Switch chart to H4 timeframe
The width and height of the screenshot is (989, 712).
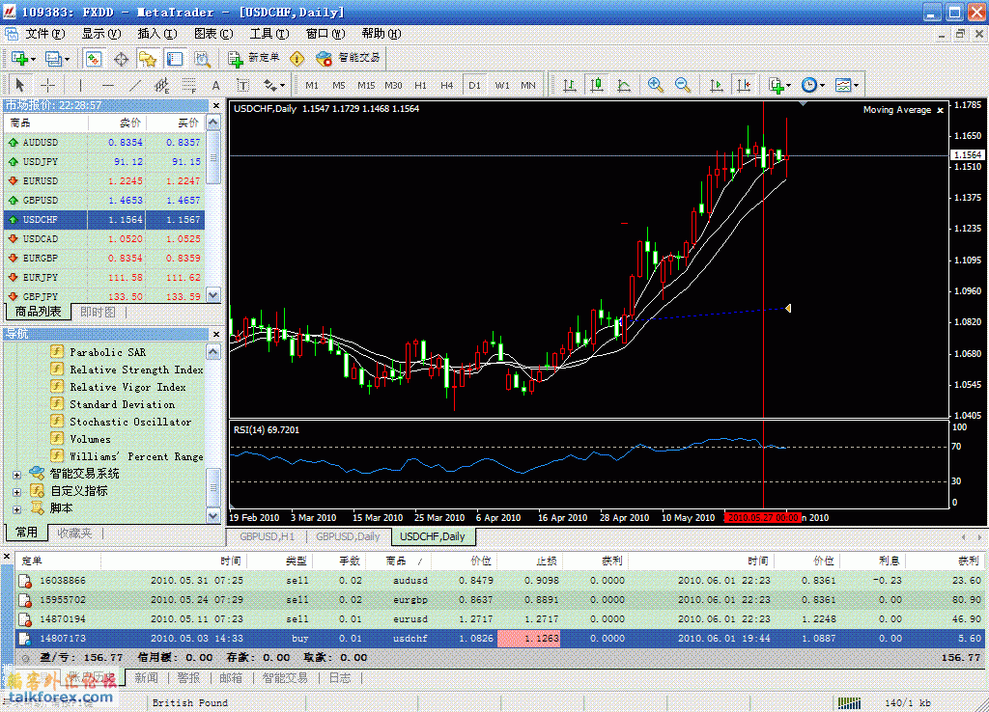coord(446,85)
